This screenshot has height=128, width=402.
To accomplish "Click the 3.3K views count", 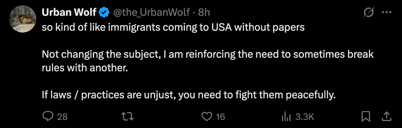I will 305,117.
